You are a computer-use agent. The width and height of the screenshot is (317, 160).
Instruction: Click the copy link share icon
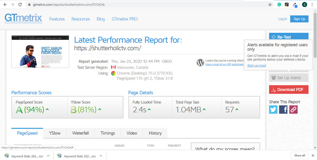click(293, 110)
